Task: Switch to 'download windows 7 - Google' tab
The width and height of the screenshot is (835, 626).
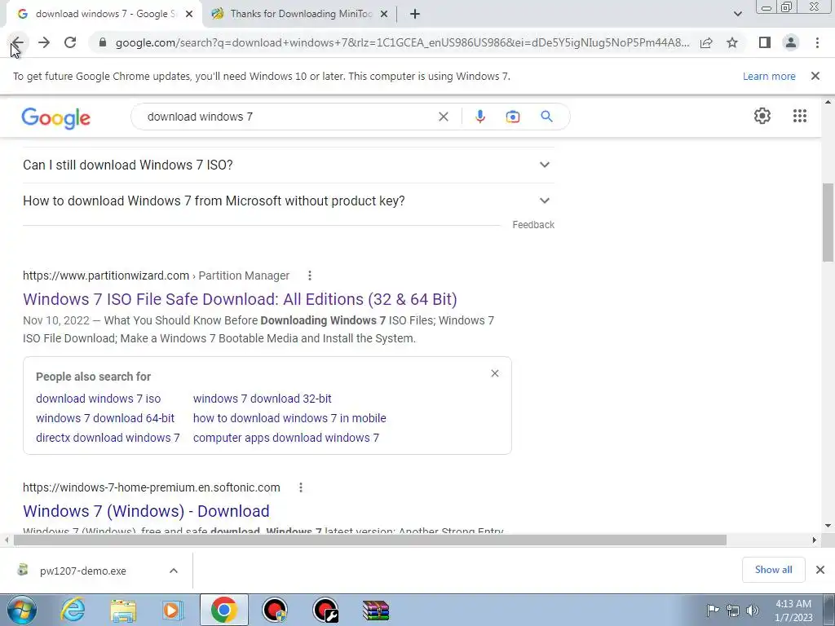Action: [x=105, y=14]
